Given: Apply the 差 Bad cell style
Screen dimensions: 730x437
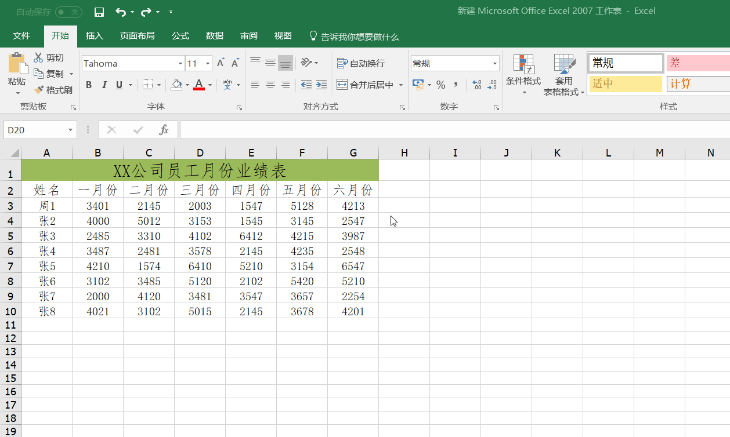Looking at the screenshot, I should click(x=698, y=63).
